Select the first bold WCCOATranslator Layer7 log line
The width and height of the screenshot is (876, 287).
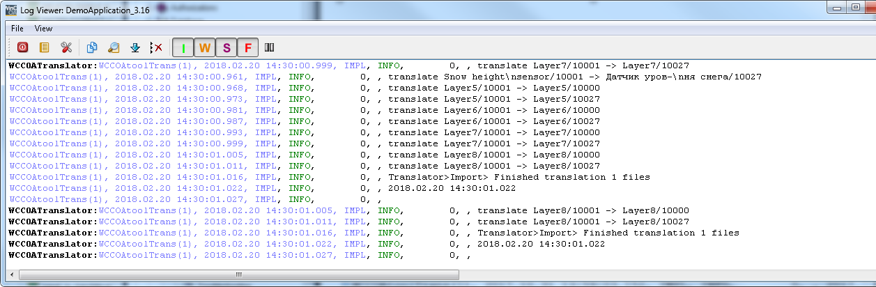[348, 65]
